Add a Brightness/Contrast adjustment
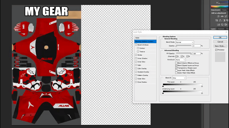 [x=218, y=16]
